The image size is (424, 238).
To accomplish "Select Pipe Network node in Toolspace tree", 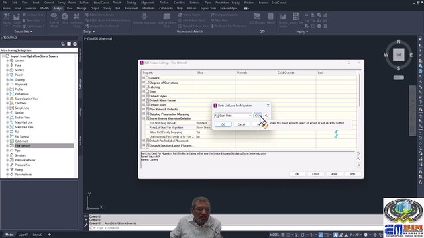I will pyautogui.click(x=23, y=145).
